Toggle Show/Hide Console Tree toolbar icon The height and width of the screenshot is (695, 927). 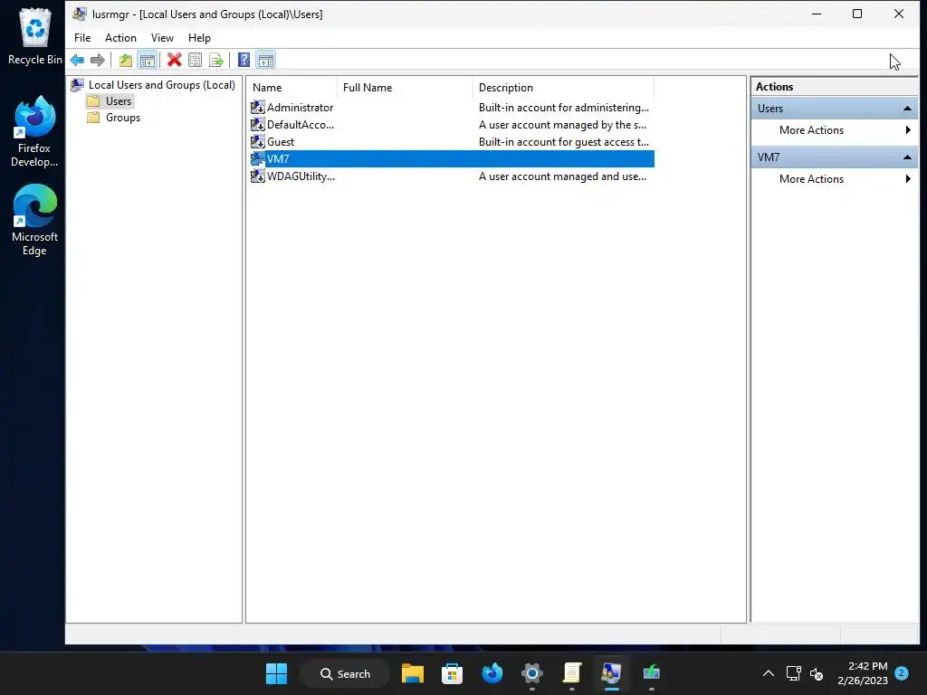(148, 60)
